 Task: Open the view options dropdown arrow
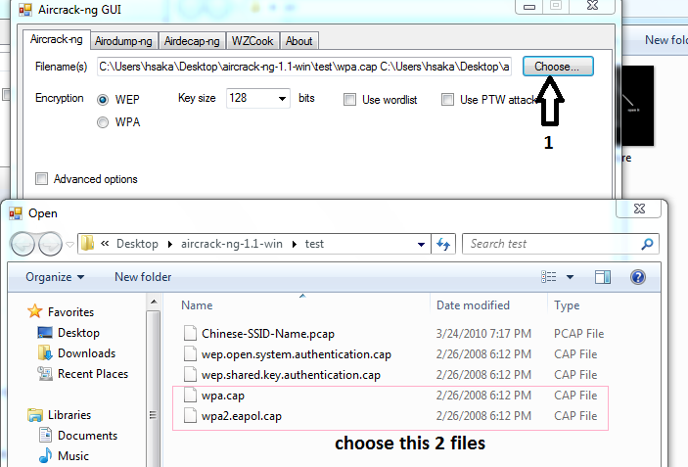pos(570,277)
